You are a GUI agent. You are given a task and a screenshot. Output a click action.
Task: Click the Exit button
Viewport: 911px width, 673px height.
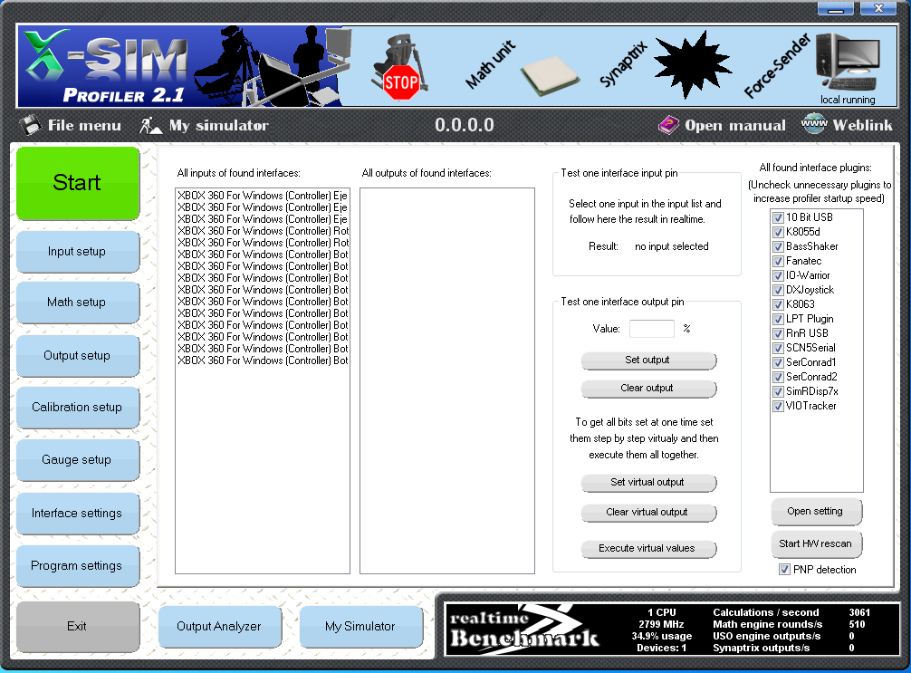78,627
